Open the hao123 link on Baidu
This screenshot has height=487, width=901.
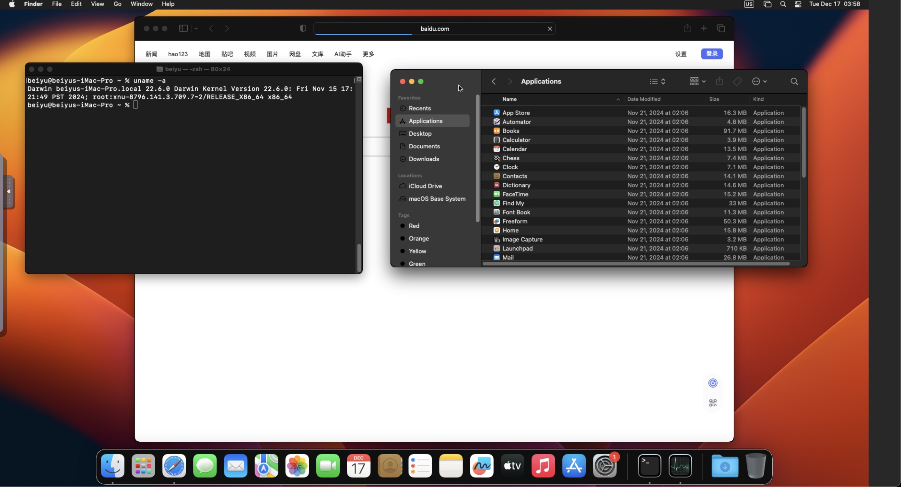coord(178,54)
